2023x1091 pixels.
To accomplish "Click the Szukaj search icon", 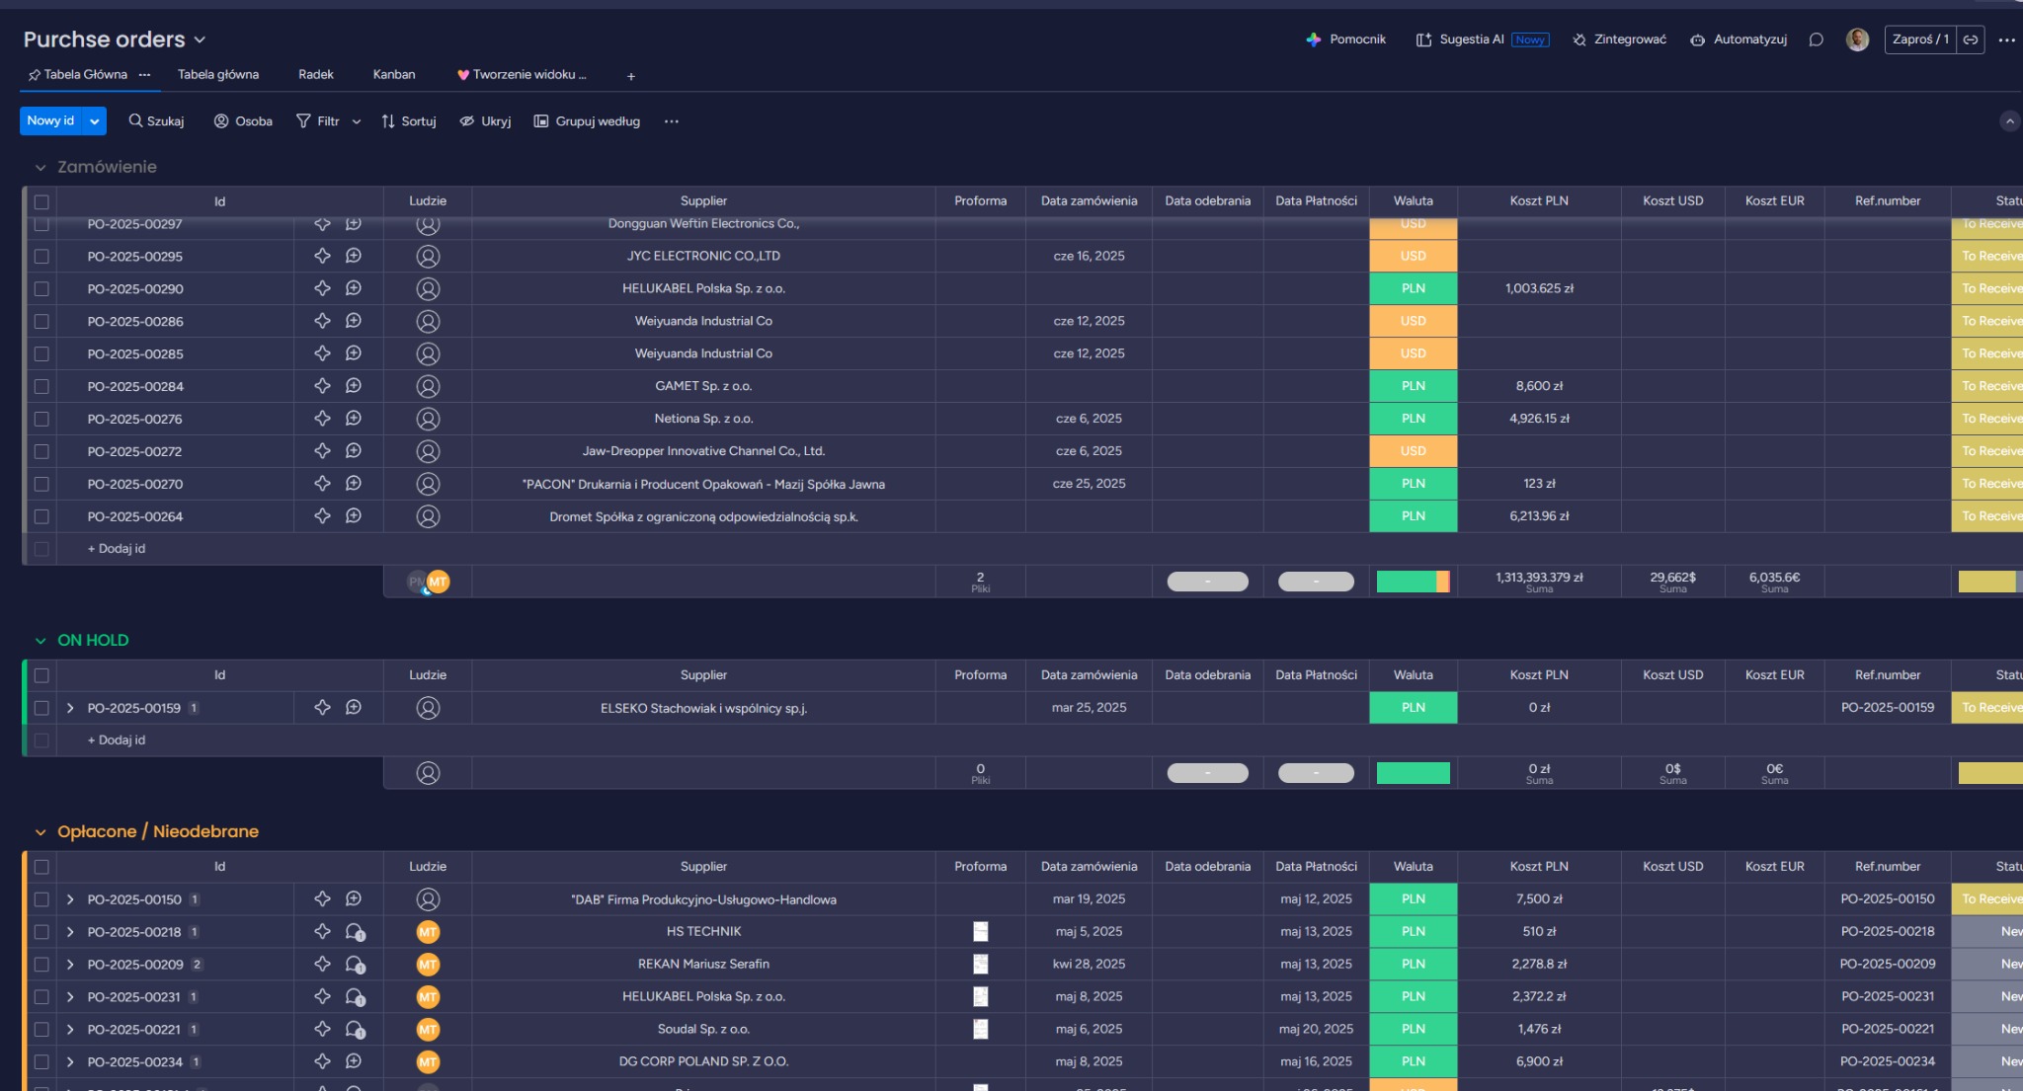I will click(135, 120).
